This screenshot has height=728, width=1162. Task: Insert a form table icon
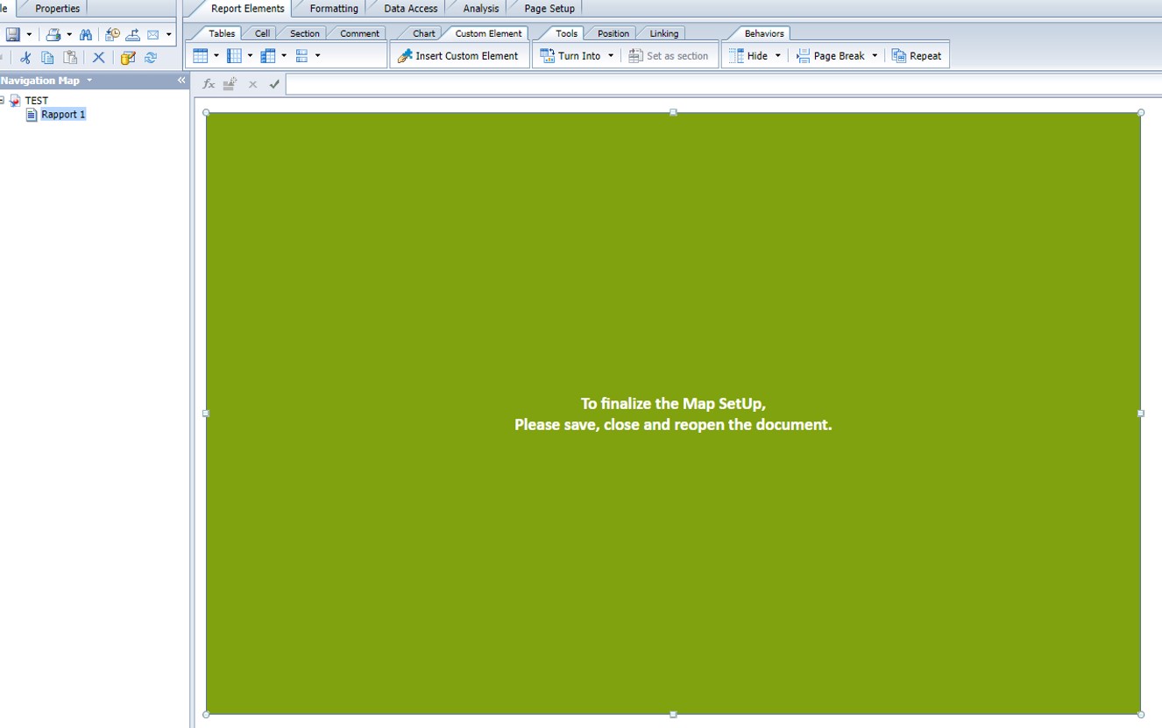[x=301, y=56]
